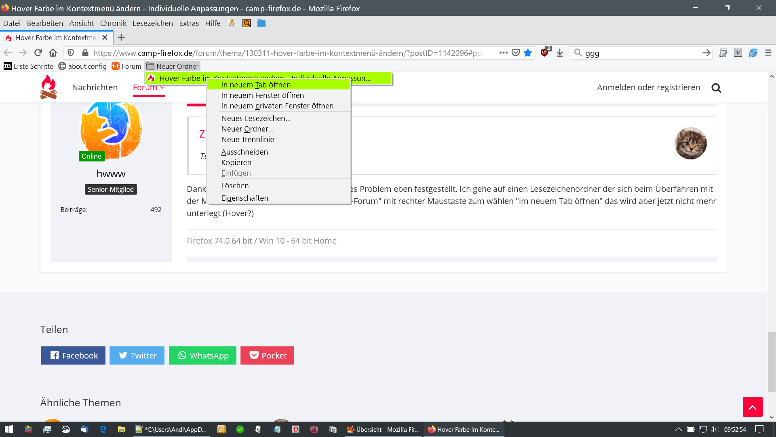Image resolution: width=776 pixels, height=437 pixels.
Task: Click the reload page icon
Action: [38, 53]
